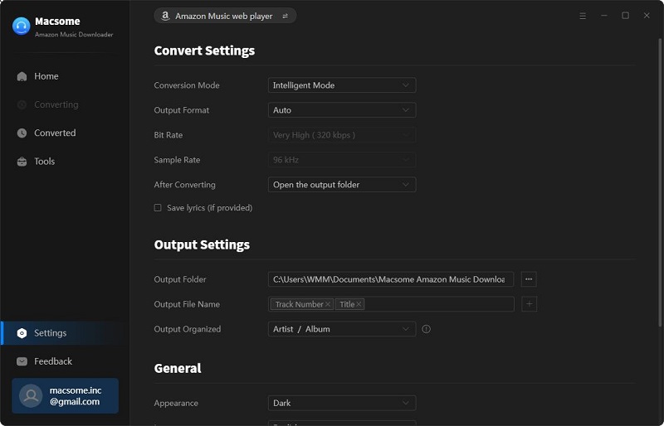
Task: Expand the After Converting dropdown
Action: click(342, 185)
